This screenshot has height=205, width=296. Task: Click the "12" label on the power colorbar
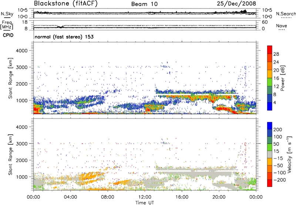tap(276, 87)
